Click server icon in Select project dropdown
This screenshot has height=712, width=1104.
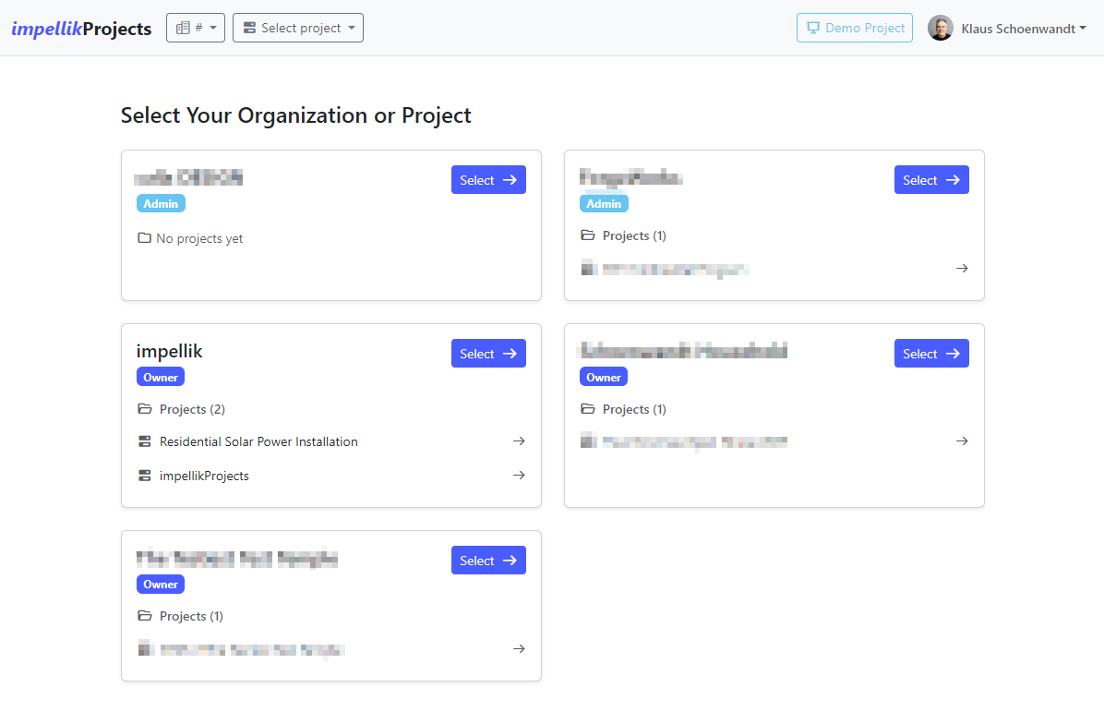[x=249, y=29]
